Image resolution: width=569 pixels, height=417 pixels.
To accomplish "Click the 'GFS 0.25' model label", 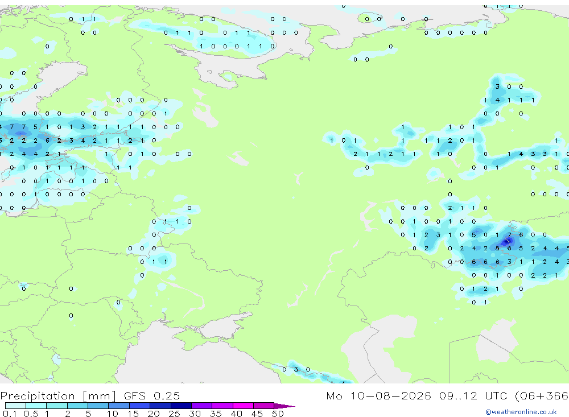I will (x=152, y=396).
